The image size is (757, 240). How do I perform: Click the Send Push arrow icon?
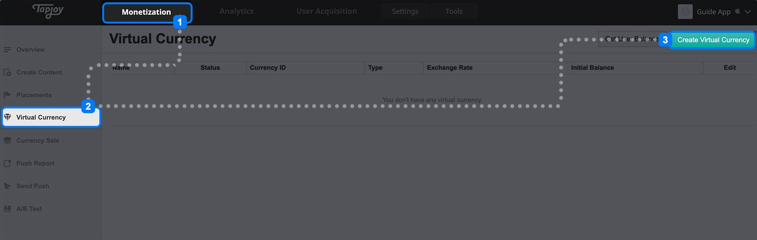tap(8, 186)
